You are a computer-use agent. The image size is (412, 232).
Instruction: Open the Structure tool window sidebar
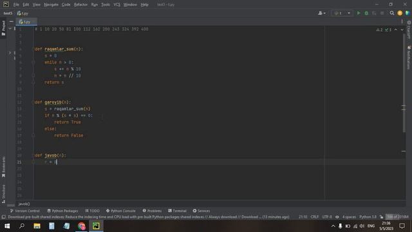3,193
